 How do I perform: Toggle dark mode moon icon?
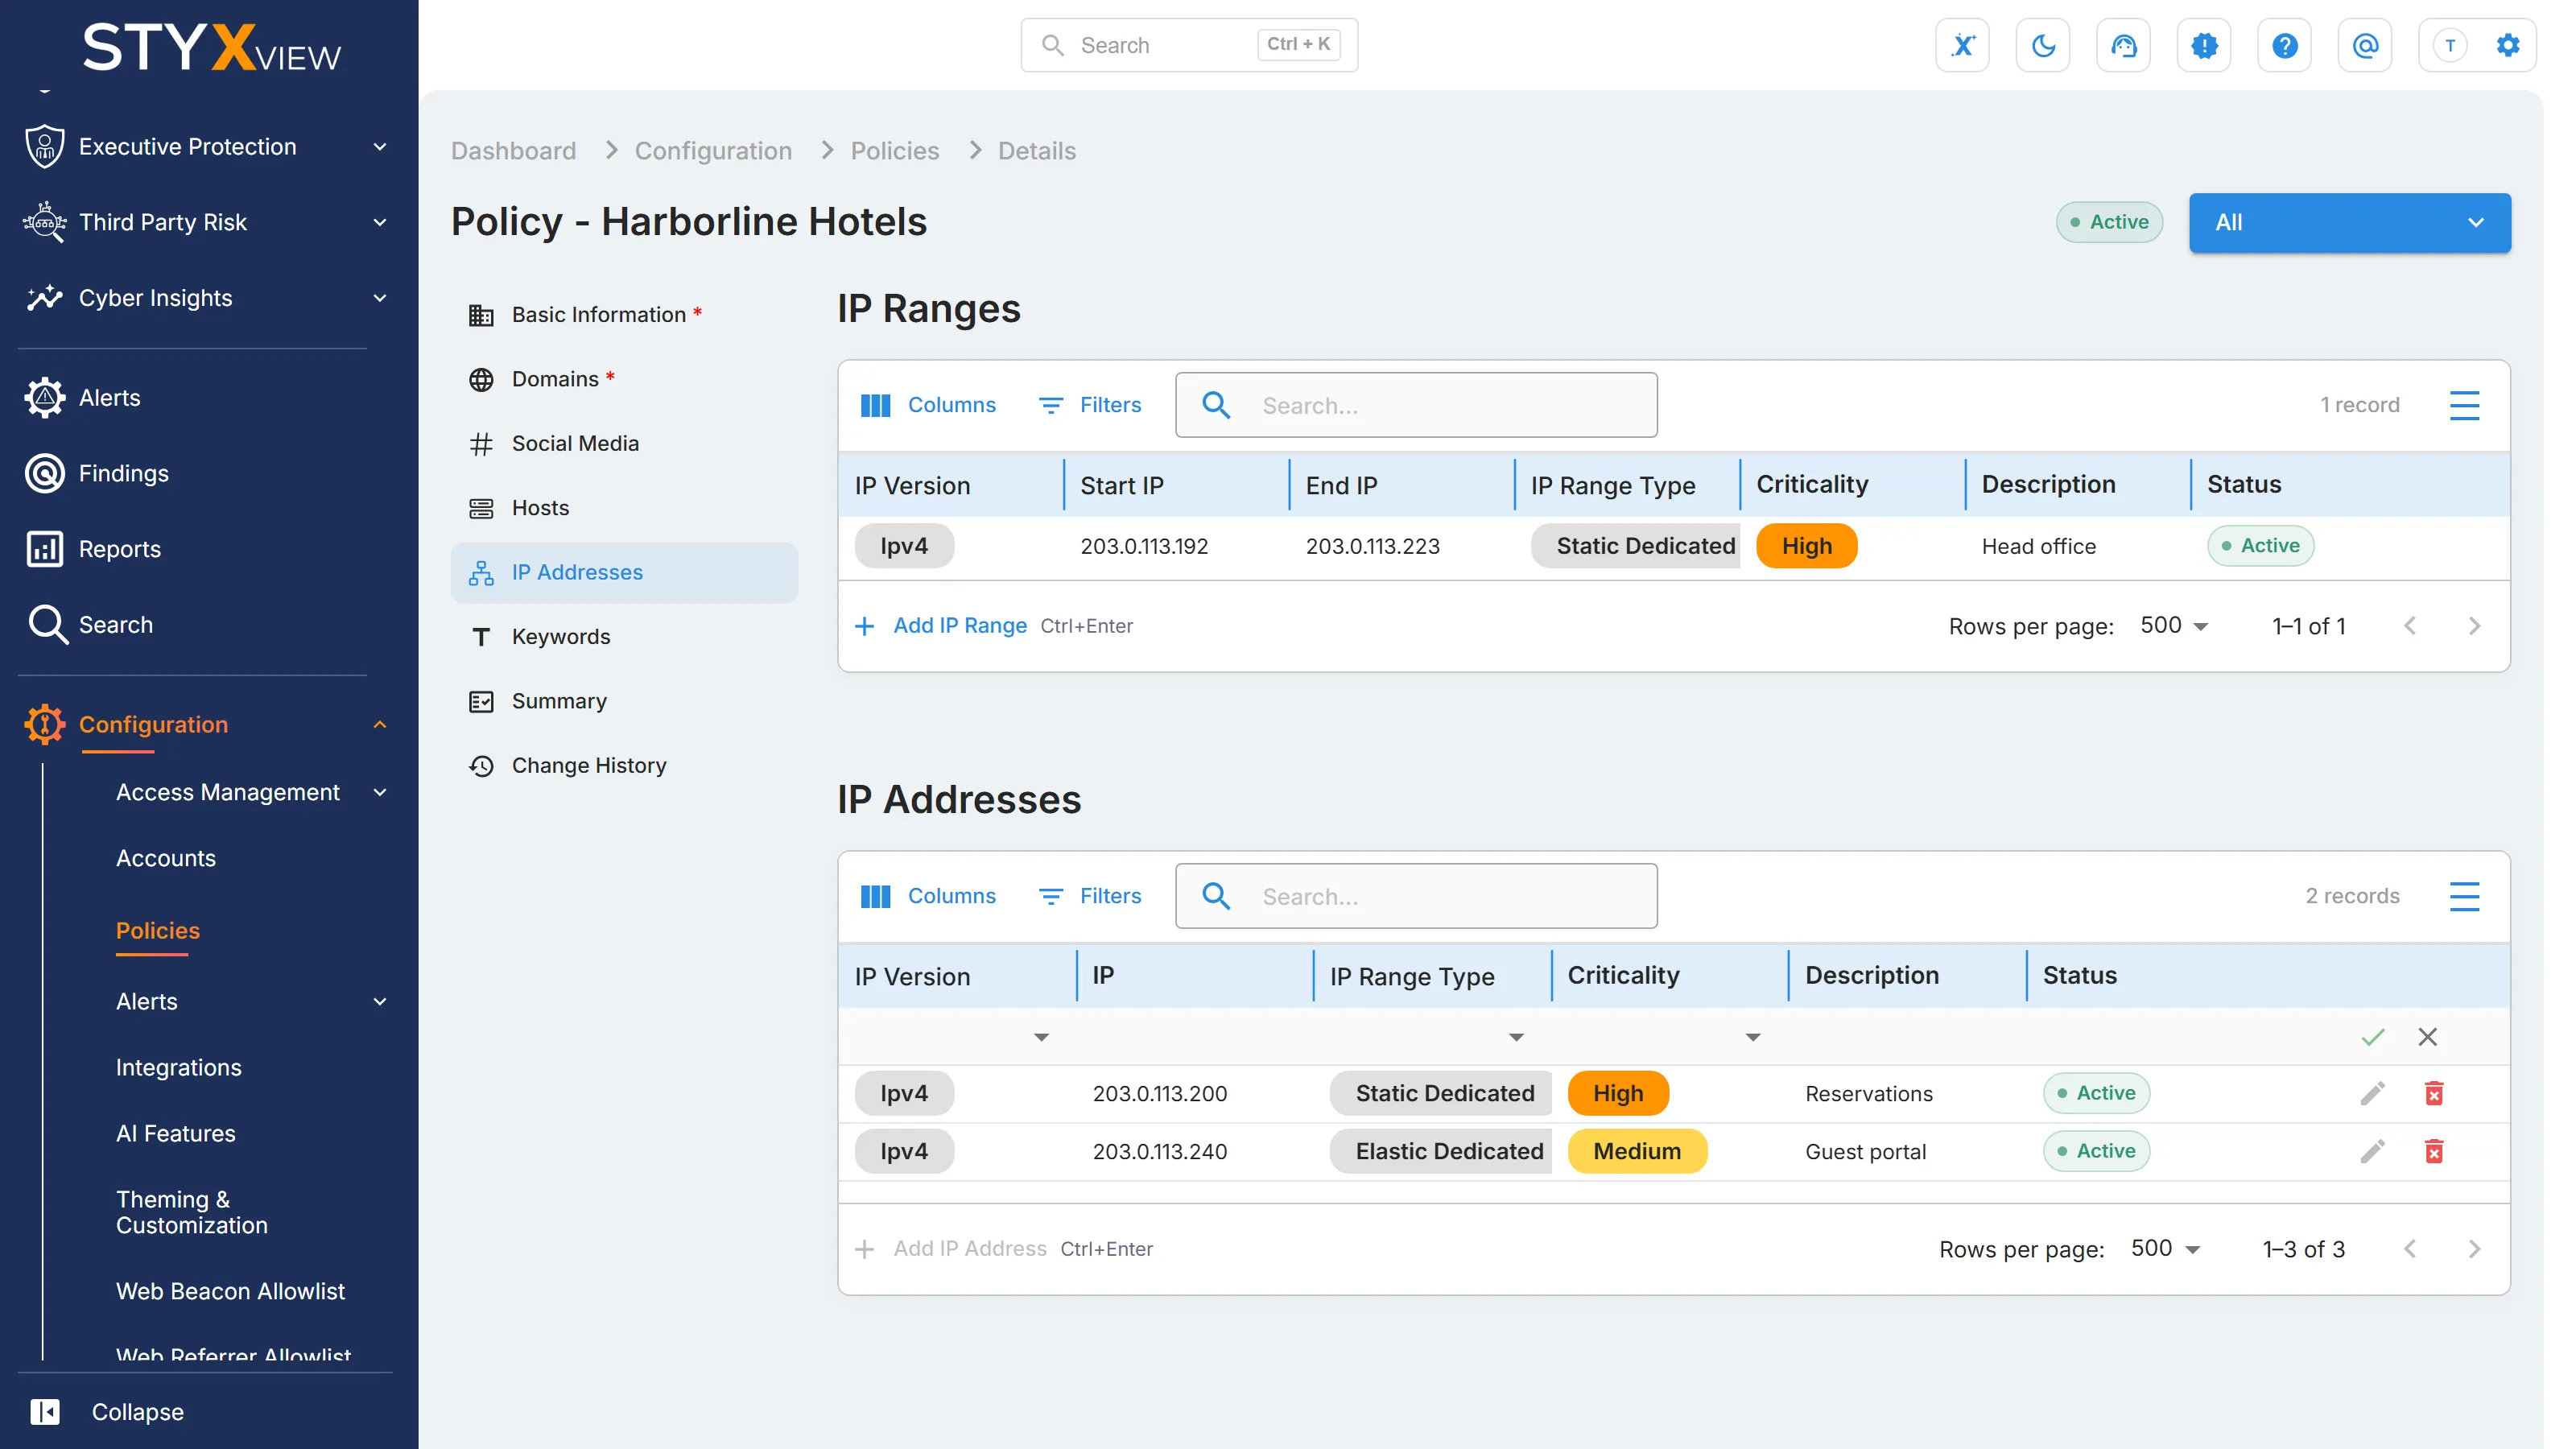(2043, 45)
